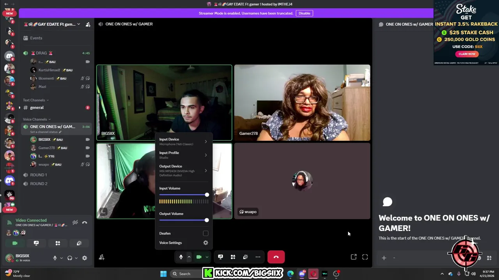Hang up with the red disconnect button
Viewport: 499px width, 280px height.
(x=276, y=257)
